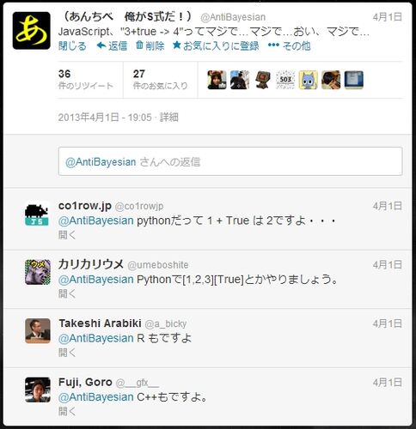The image size is (416, 429).
Task: Click the reply input field to @AntiBayesian
Action: click(x=230, y=161)
